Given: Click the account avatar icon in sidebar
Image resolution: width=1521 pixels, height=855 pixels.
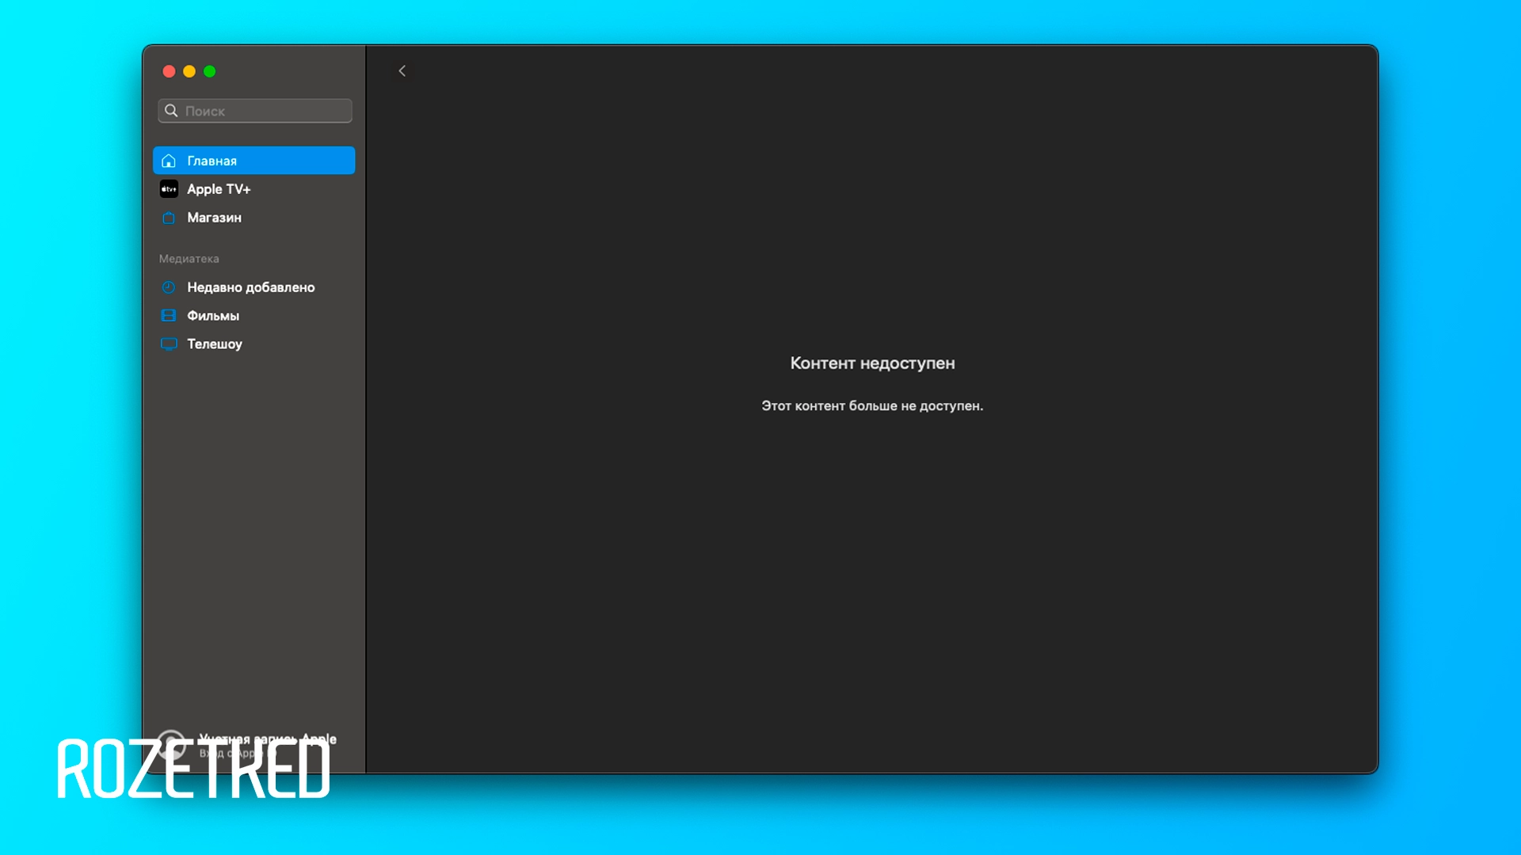Looking at the screenshot, I should click(x=171, y=744).
